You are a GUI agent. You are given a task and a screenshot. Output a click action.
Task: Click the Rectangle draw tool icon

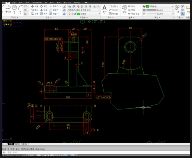click(x=25, y=6)
